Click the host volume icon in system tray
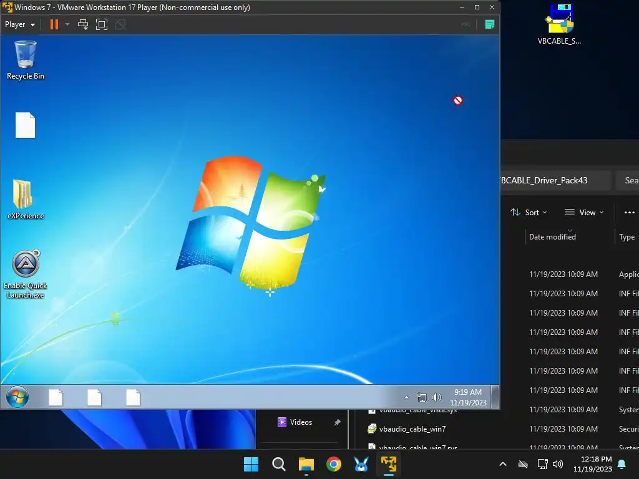639x479 pixels. (557, 464)
